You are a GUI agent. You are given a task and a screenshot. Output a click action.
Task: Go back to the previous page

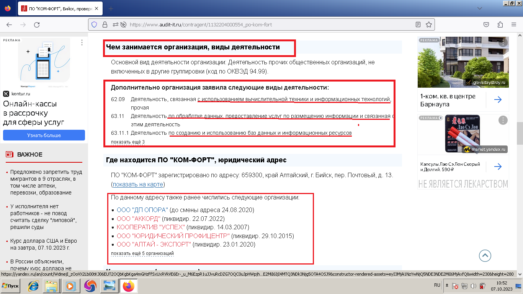click(x=9, y=24)
